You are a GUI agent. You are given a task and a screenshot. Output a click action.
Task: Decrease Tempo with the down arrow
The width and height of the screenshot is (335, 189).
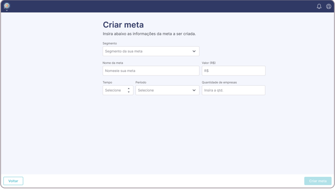[x=129, y=92]
